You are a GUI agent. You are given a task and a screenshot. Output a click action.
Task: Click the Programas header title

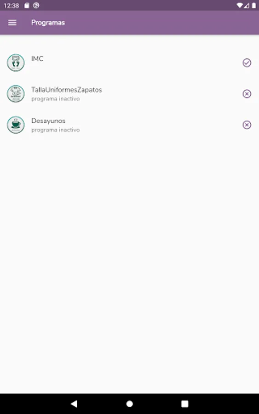[48, 23]
